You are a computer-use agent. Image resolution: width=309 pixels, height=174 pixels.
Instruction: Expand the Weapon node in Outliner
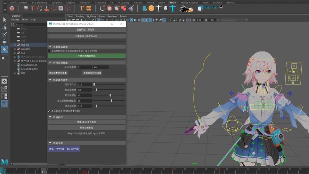coord(15,49)
